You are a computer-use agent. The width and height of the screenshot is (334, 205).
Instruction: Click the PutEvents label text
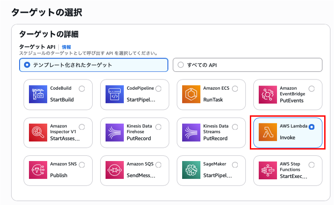coord(292,101)
